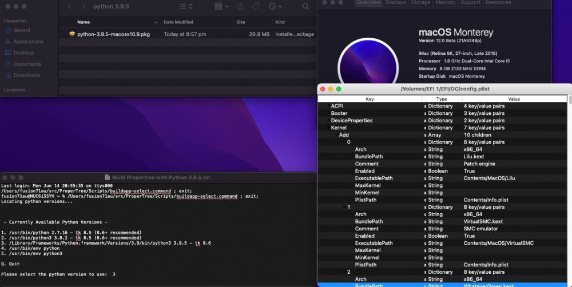This screenshot has height=287, width=572.
Task: Switch to Support tab in About This Mac
Action: (470, 2)
